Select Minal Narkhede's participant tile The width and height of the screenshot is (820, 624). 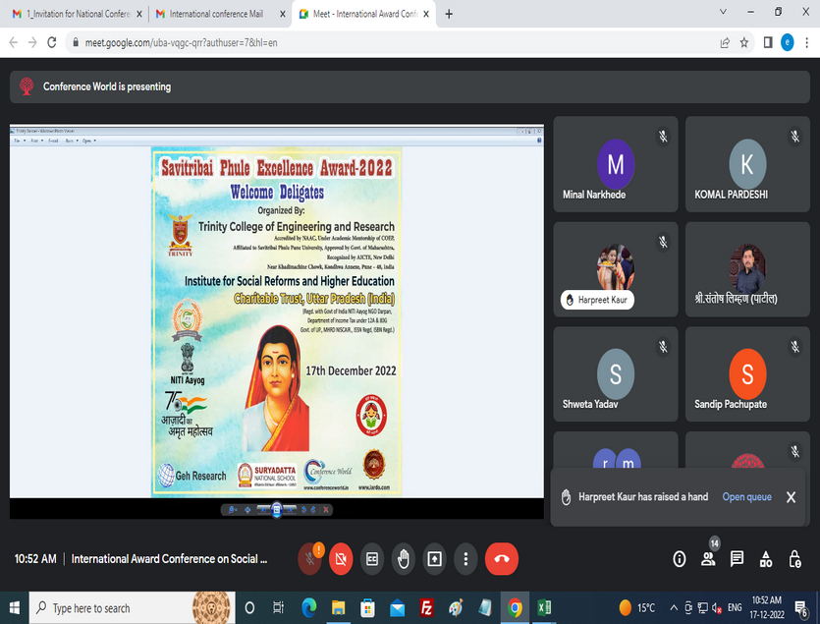click(616, 164)
